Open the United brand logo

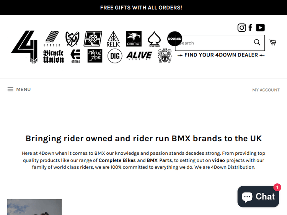tap(52, 39)
